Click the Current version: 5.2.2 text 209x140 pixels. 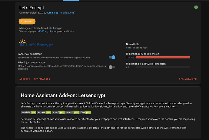tap(31, 13)
